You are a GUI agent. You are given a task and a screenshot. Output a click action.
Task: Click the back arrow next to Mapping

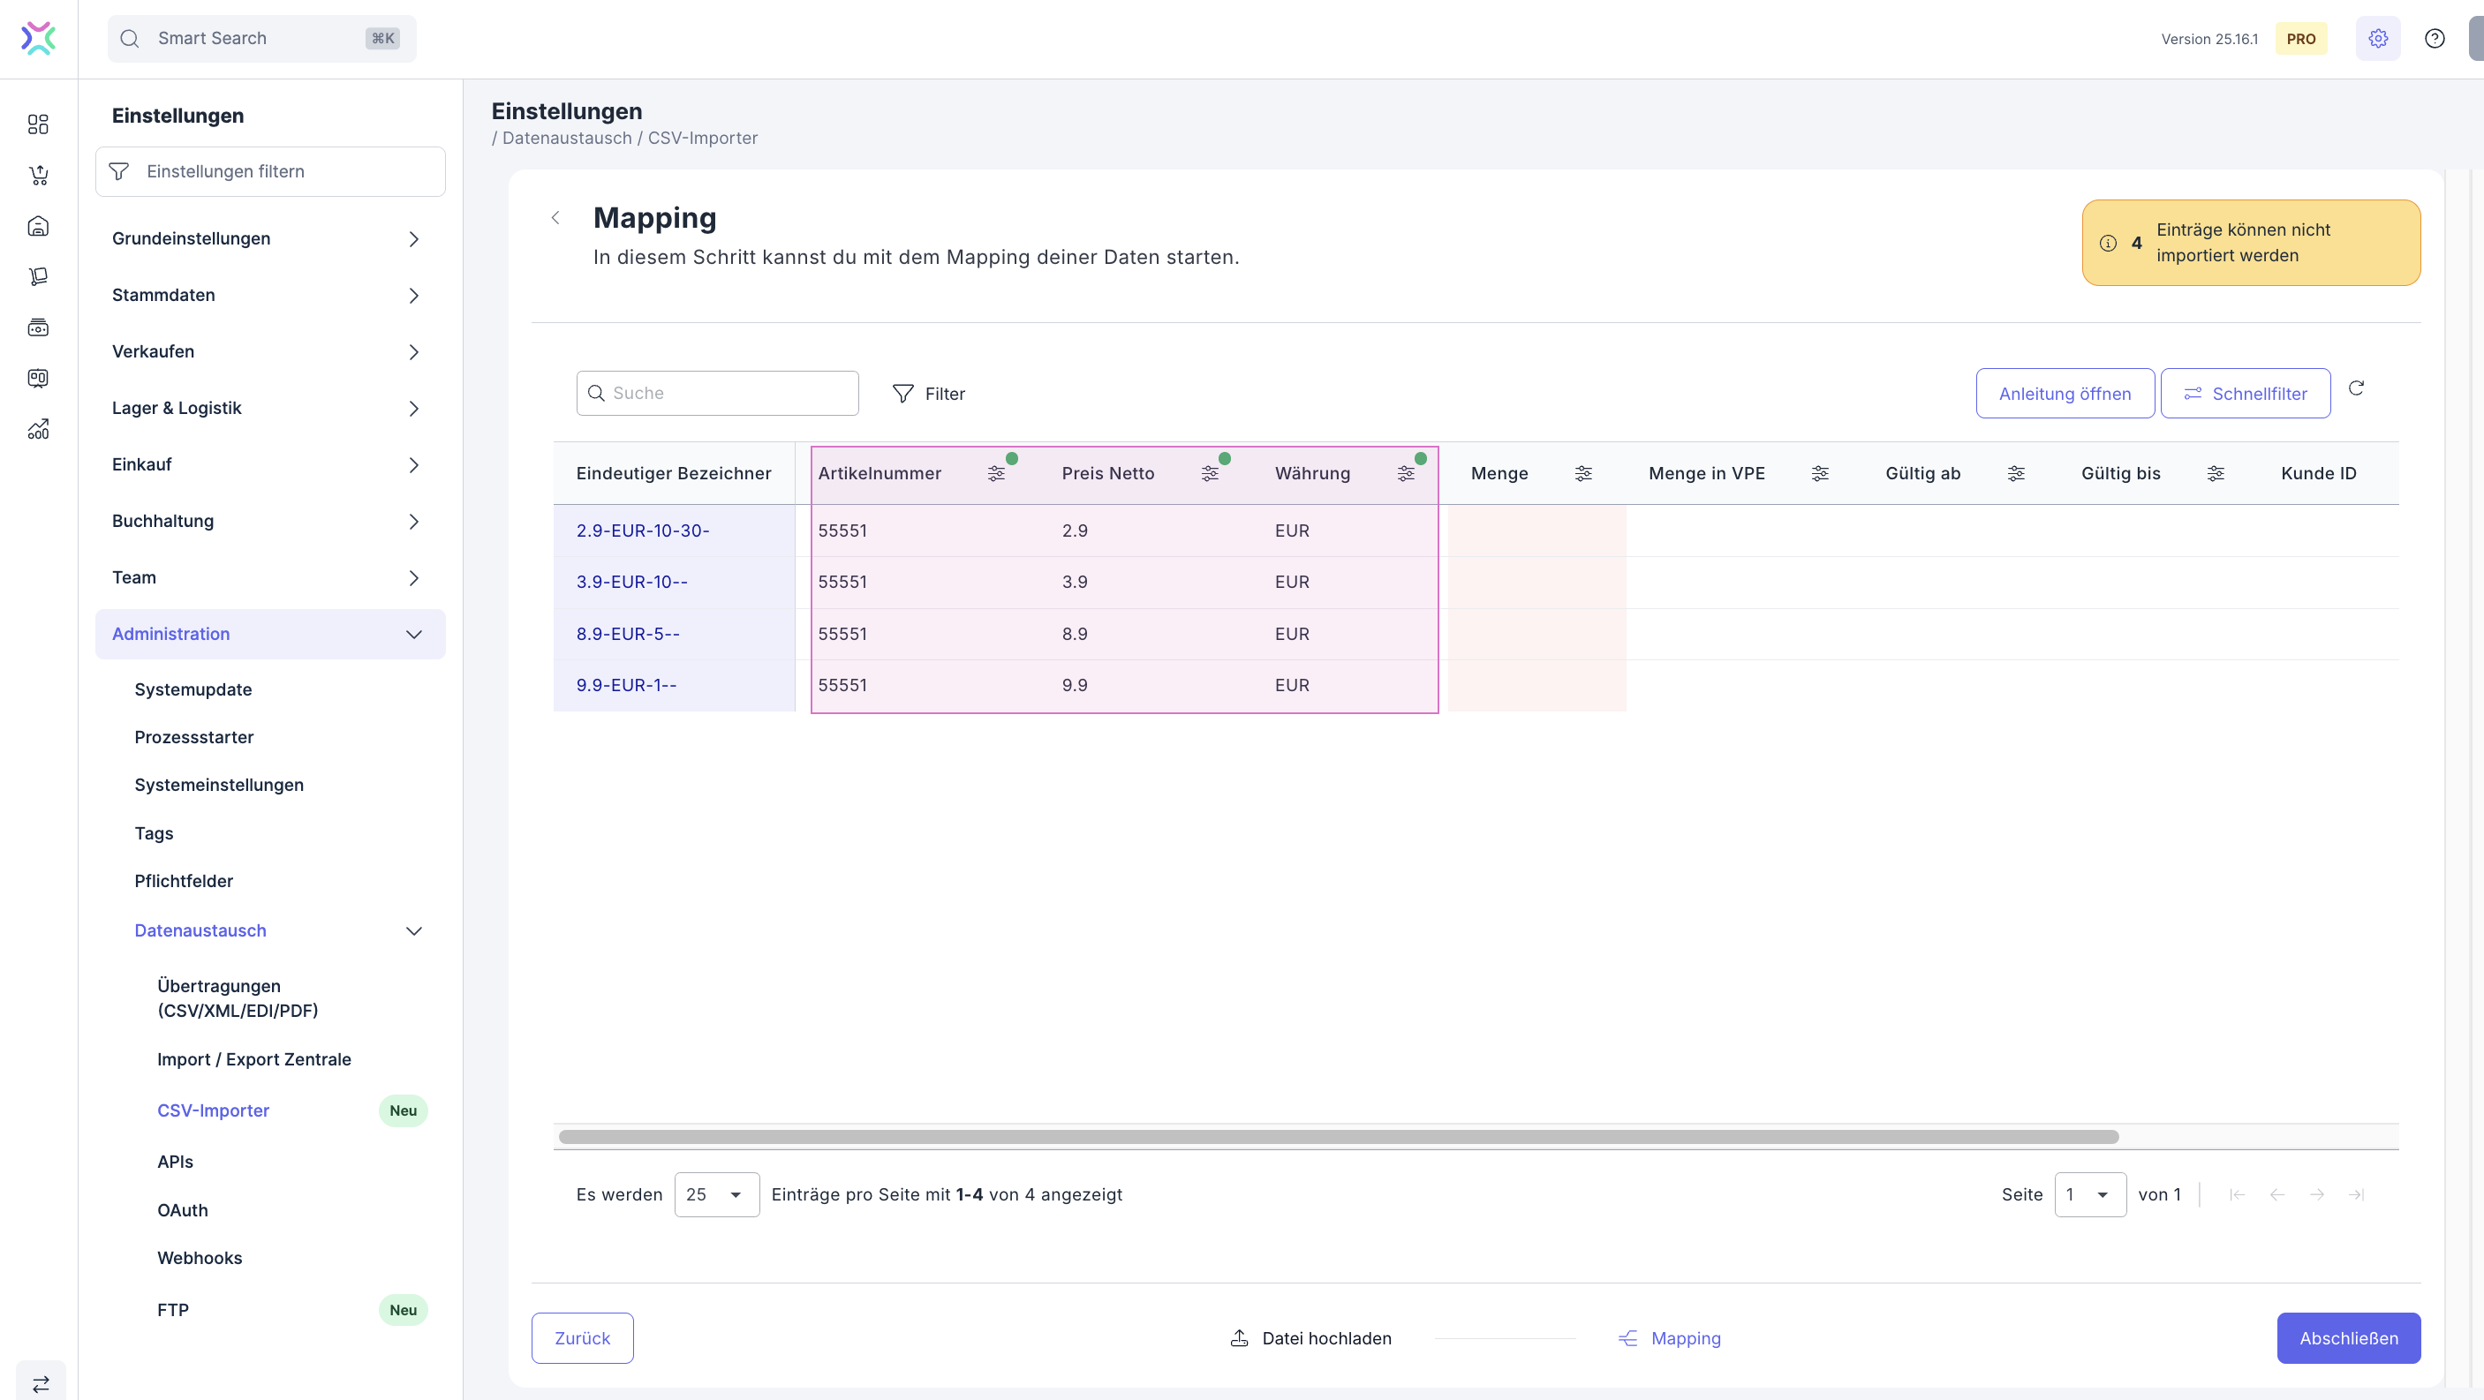tap(555, 218)
